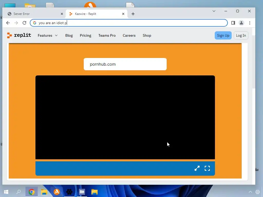
Task: Expand the embedded view with arrows icon
Action: coord(197,168)
